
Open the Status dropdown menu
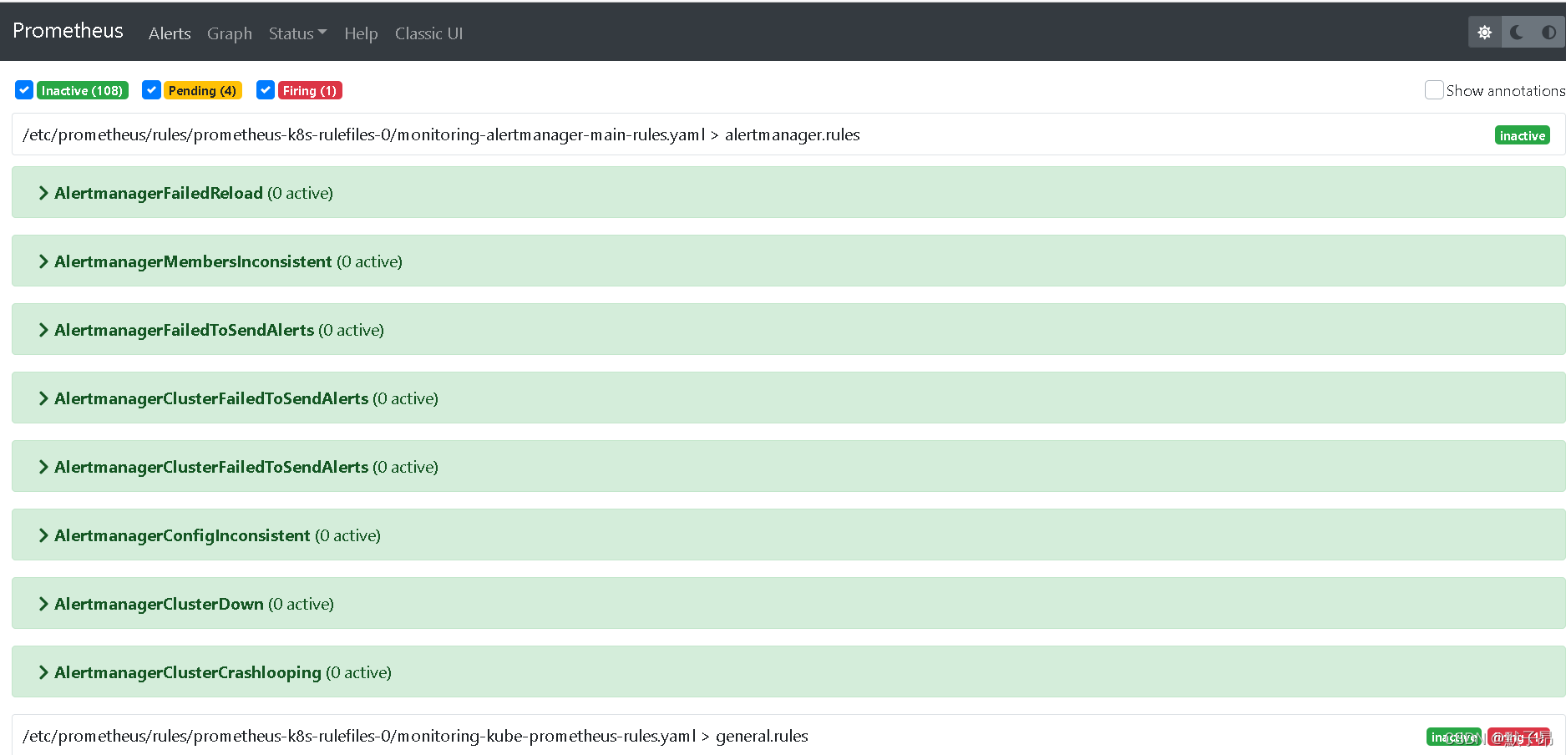pyautogui.click(x=297, y=33)
